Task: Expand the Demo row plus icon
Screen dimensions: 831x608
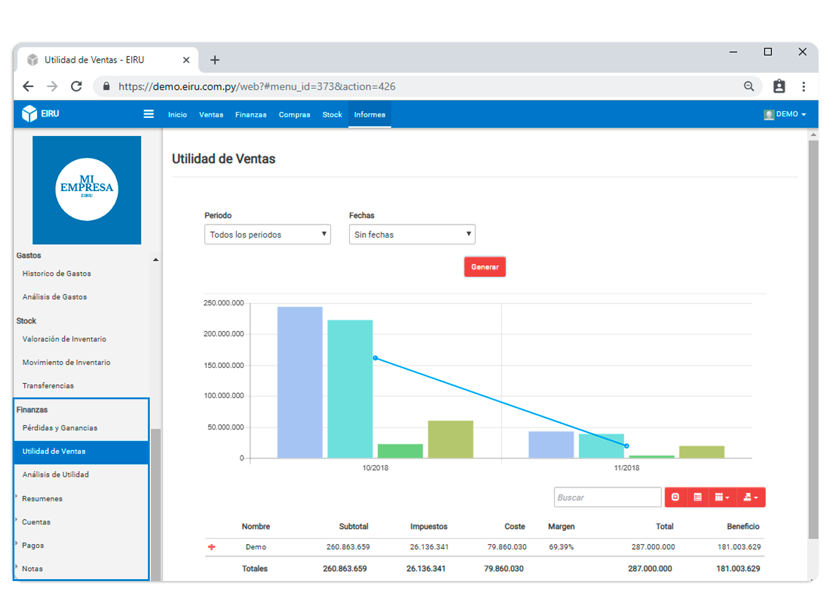Action: click(x=212, y=547)
